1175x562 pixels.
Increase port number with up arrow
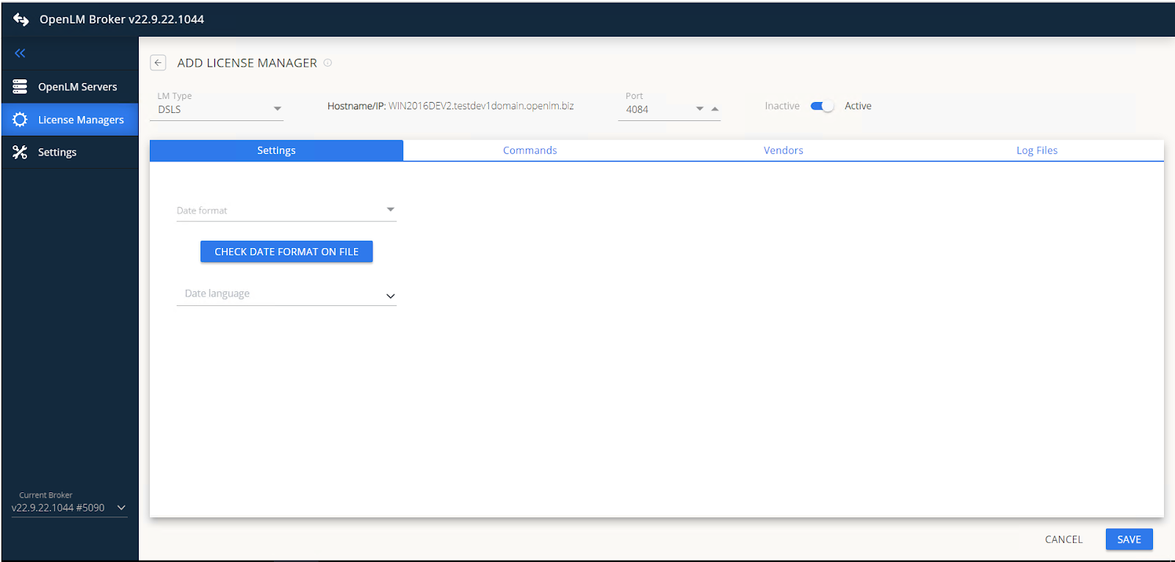[x=715, y=109]
